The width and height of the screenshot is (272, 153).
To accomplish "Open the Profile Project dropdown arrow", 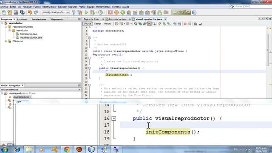I will [105, 12].
